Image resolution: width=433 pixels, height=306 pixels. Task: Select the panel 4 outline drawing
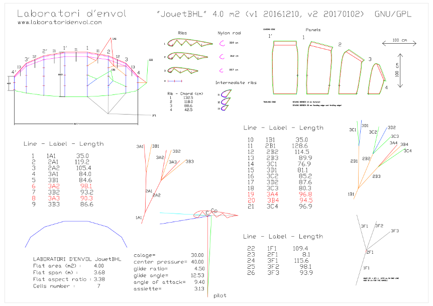pyautogui.click(x=376, y=79)
